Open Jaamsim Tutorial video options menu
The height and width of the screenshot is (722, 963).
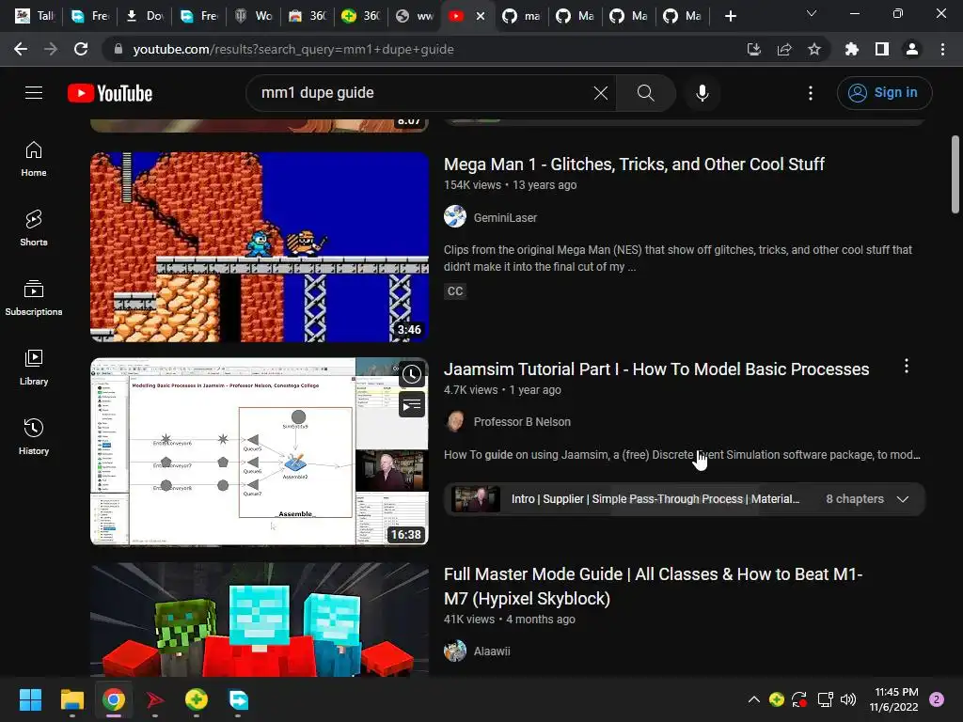907,367
